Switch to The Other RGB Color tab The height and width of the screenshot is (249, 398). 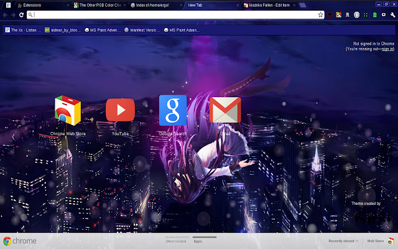point(99,5)
